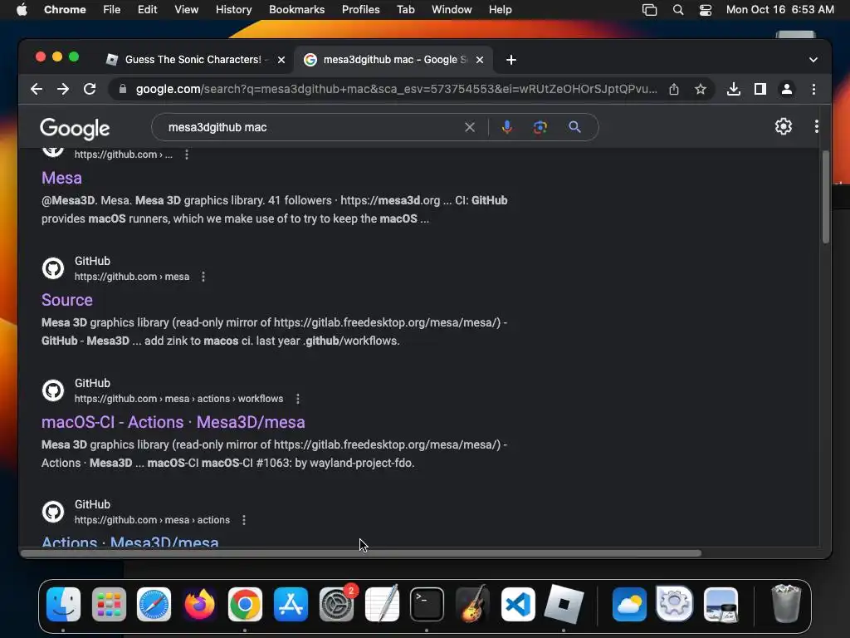Search by image with Google Lens
Image resolution: width=850 pixels, height=638 pixels.
coord(540,127)
